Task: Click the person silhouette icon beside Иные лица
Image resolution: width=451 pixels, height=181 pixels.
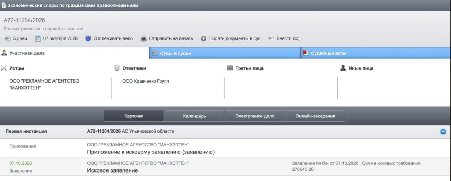Action: pyautogui.click(x=343, y=68)
